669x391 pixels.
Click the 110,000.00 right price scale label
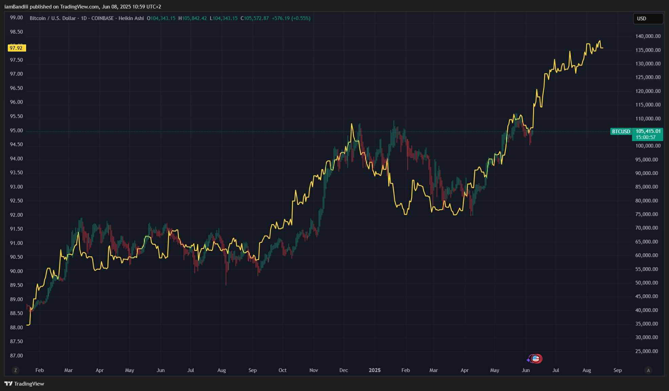(648, 119)
